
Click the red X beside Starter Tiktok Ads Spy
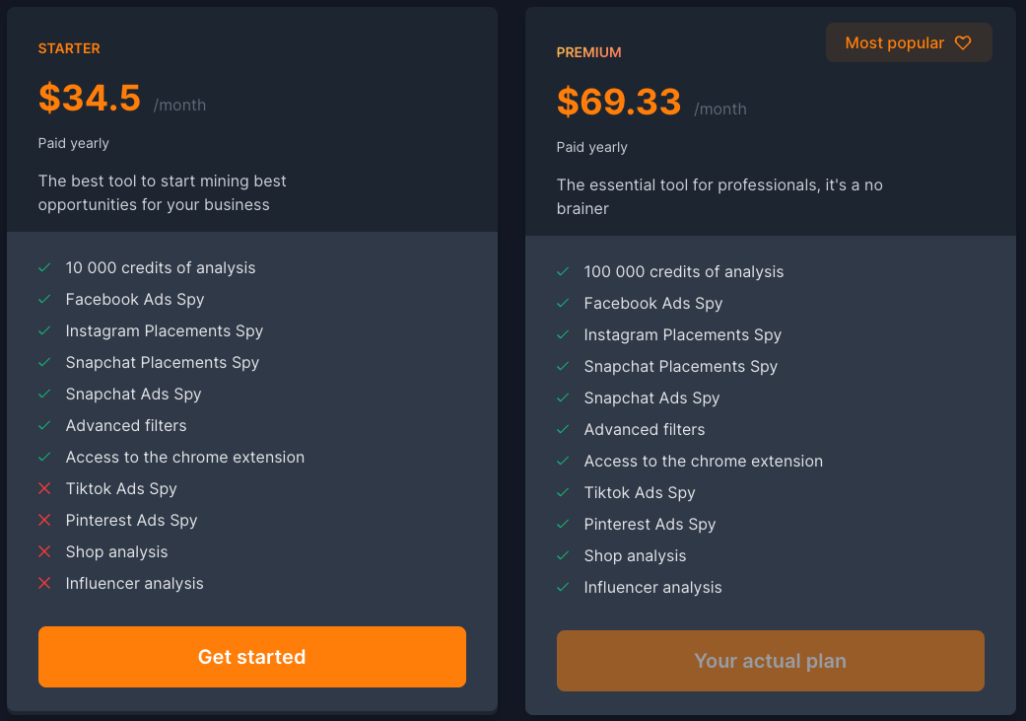tap(44, 489)
